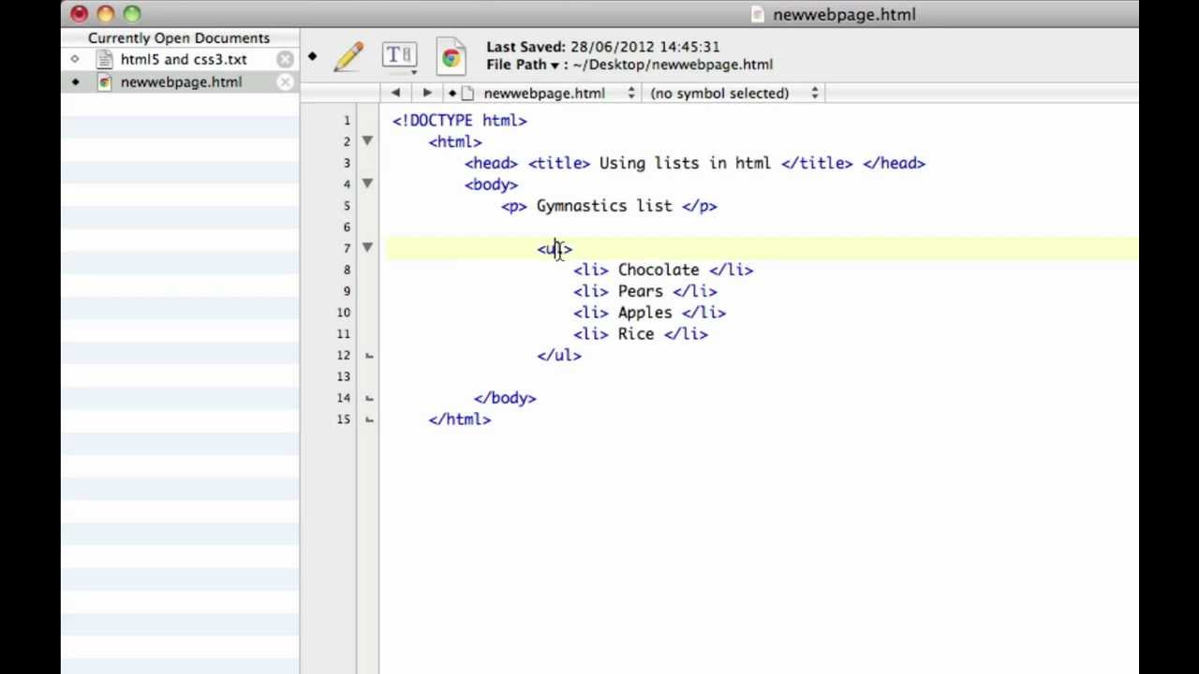Click the Currently Open Documents header
Screen dimensions: 1199x674
[179, 38]
